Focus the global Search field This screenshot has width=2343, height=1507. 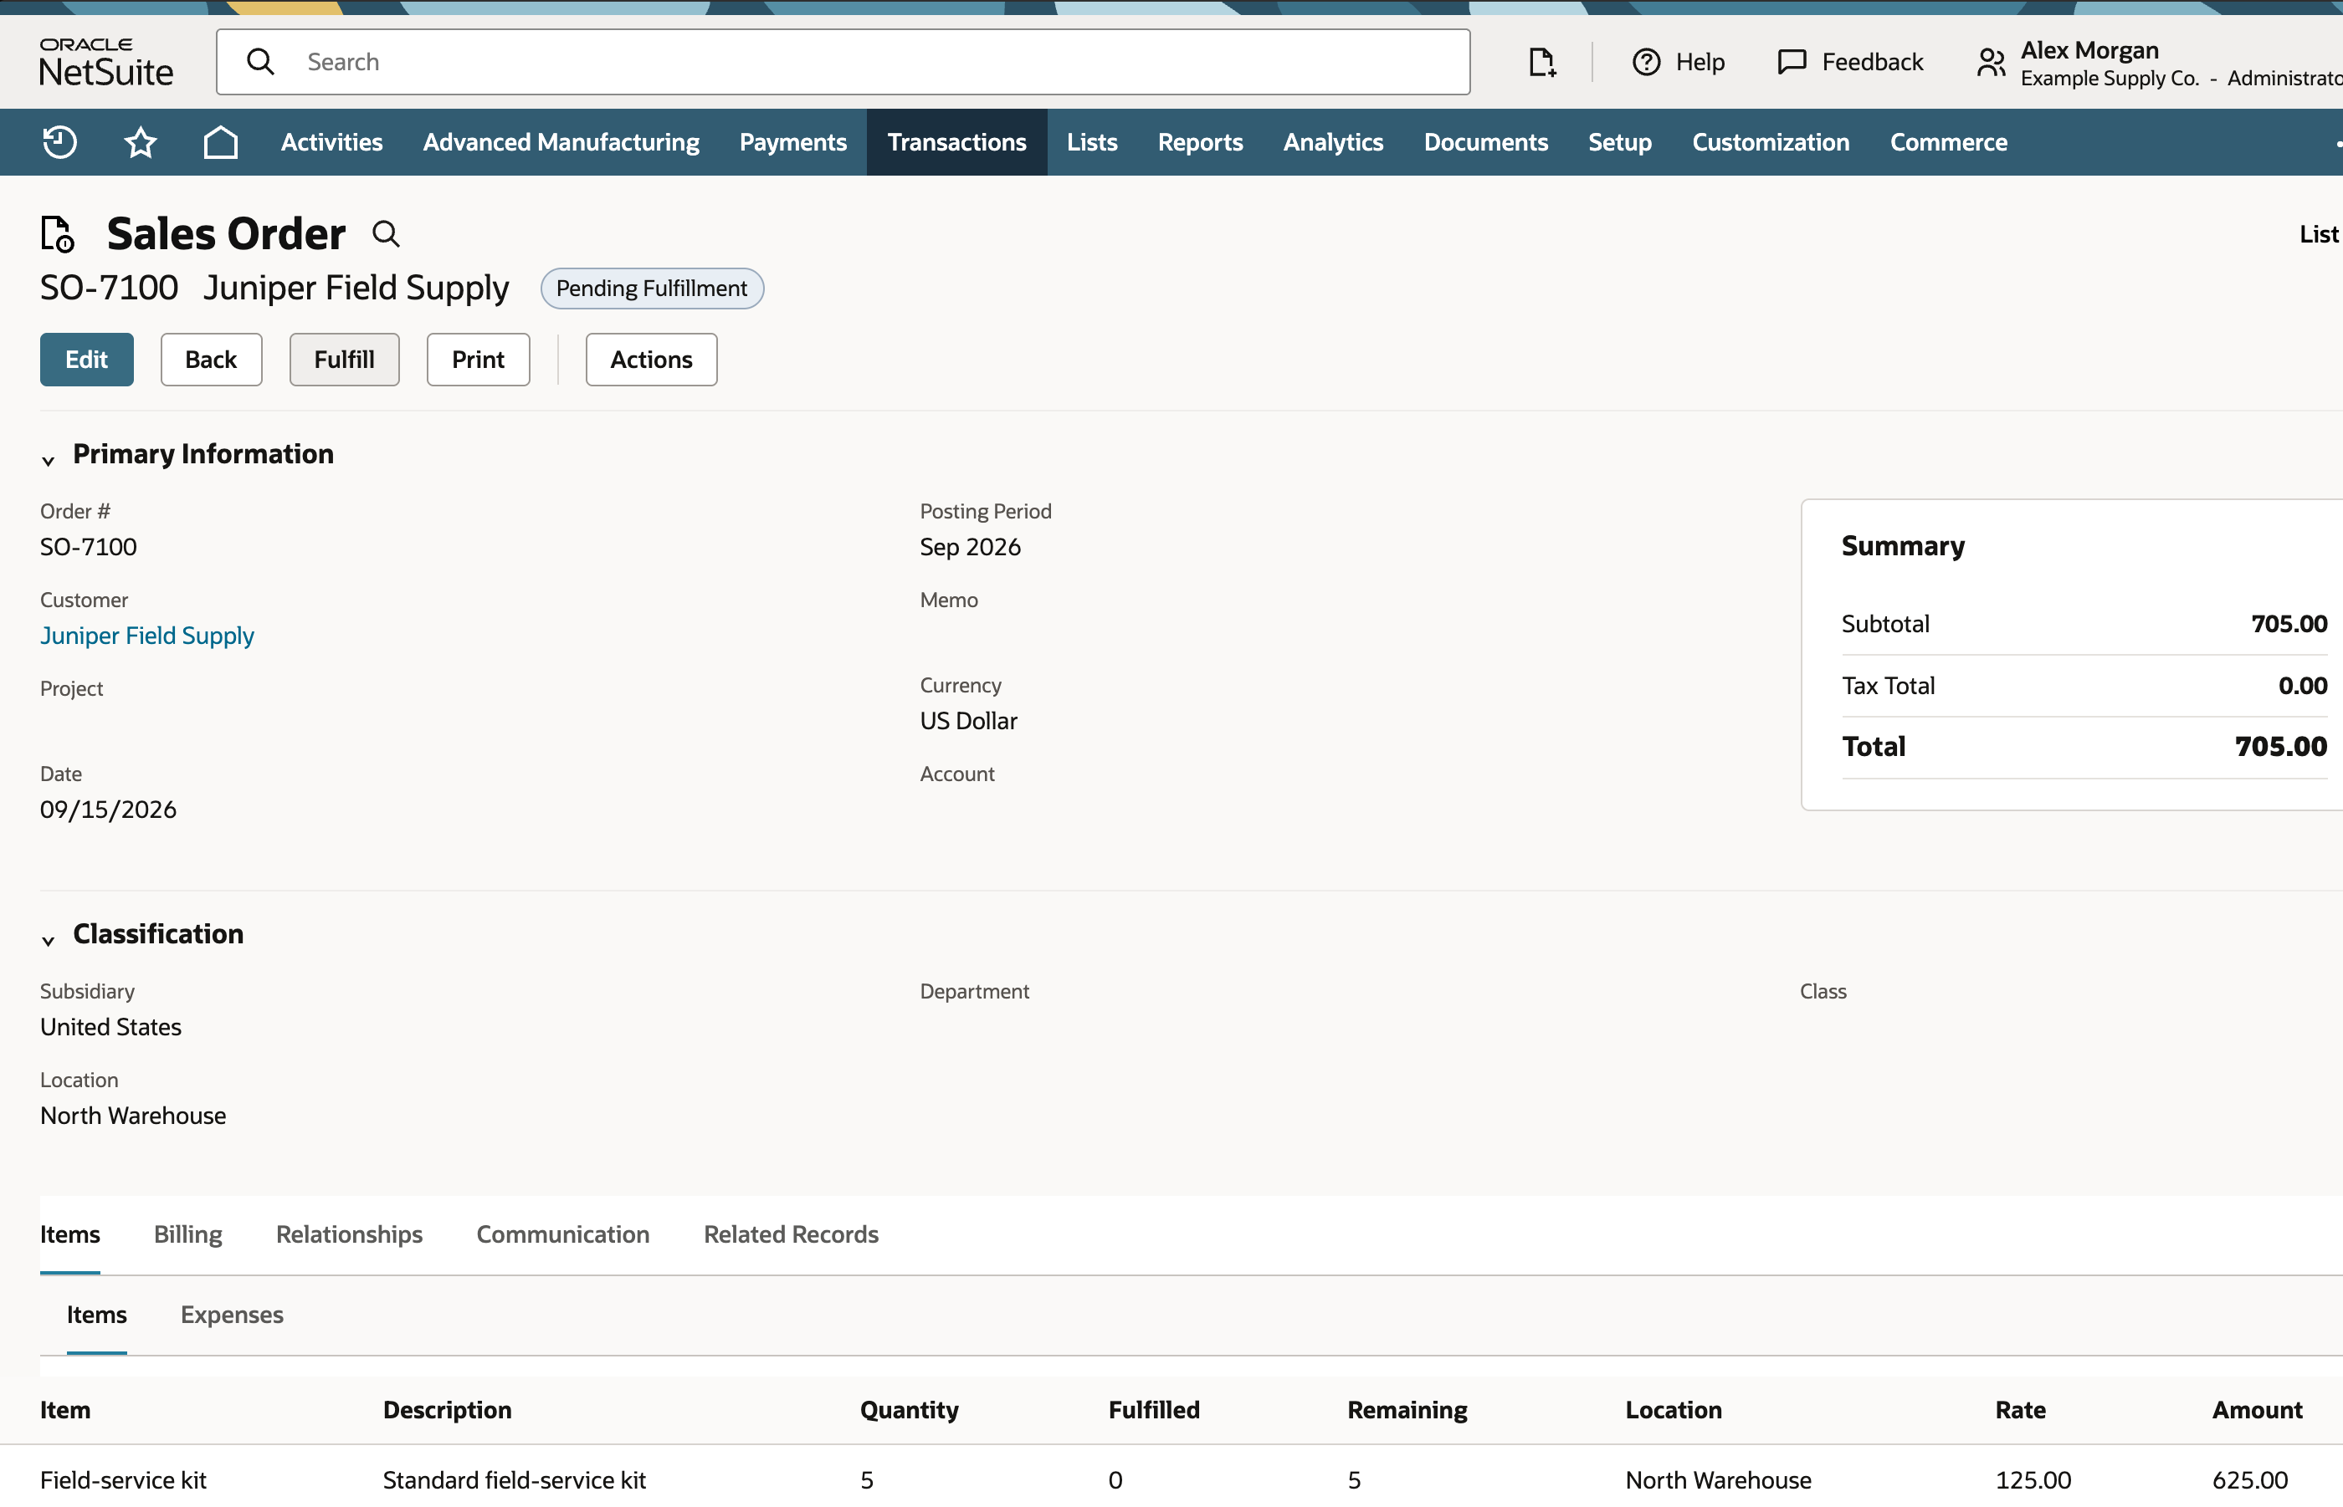[843, 62]
